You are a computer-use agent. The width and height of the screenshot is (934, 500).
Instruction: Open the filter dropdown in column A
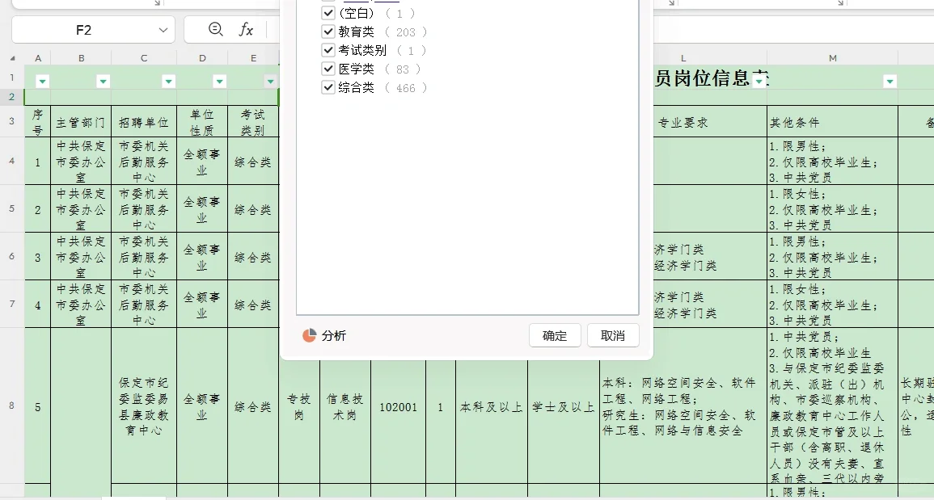click(42, 81)
